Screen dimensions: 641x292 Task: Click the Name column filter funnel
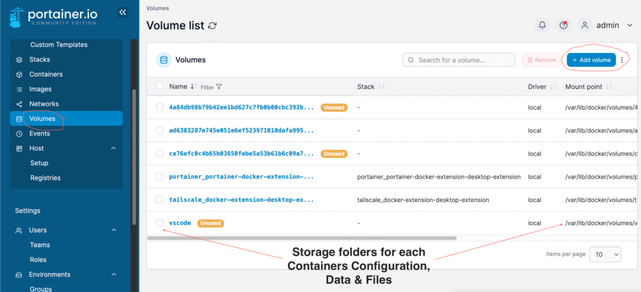[218, 87]
